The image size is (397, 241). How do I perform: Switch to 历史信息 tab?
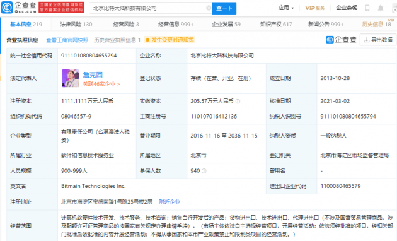[376, 25]
